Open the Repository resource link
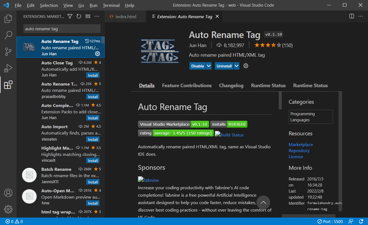368x225 pixels. pyautogui.click(x=299, y=151)
